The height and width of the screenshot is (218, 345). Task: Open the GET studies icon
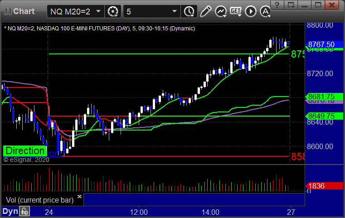tap(236, 11)
